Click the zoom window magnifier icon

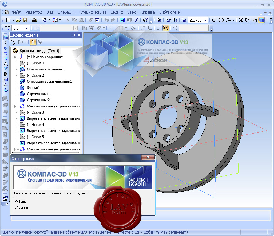tap(159, 20)
